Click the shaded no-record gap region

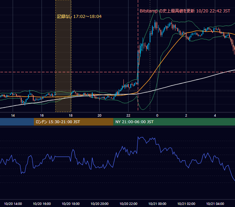[63, 56]
